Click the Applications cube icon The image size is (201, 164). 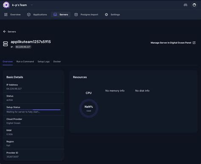pos(29,14)
